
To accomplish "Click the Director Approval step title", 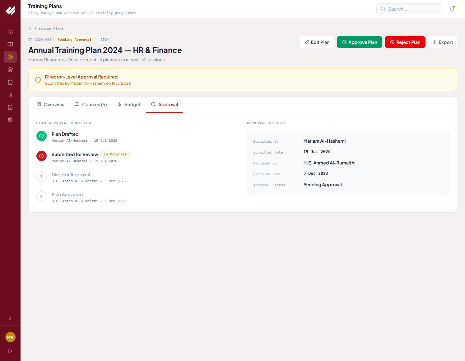I will 71,175.
